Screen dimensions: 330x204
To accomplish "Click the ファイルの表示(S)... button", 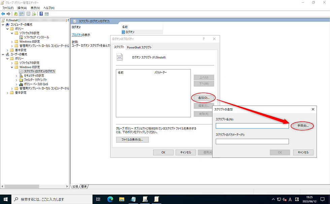I will point(132,140).
